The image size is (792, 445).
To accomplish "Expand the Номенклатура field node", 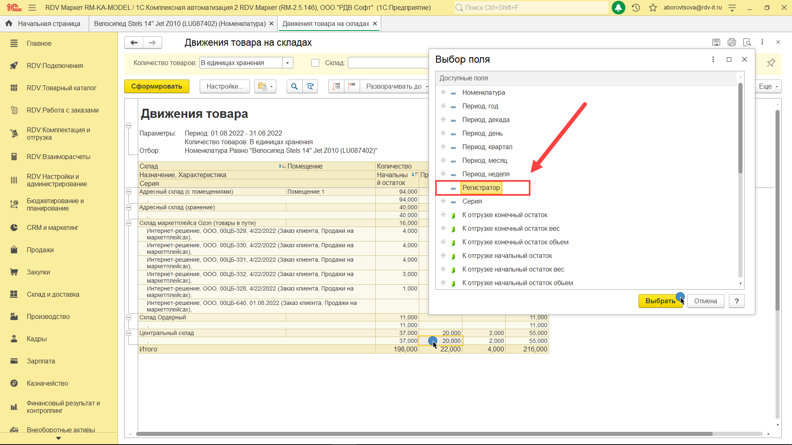I will 443,92.
